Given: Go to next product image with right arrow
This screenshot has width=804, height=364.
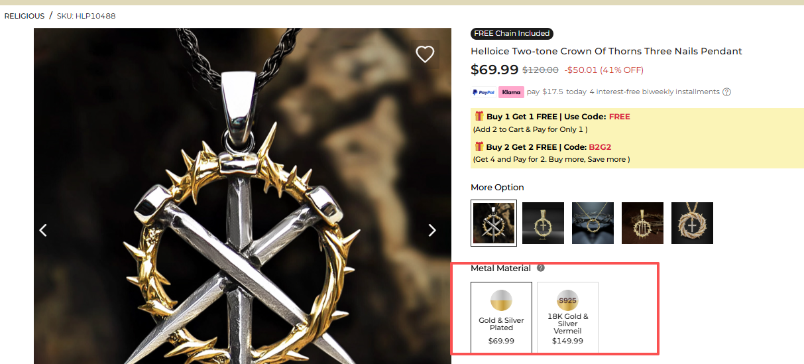Looking at the screenshot, I should pos(432,230).
